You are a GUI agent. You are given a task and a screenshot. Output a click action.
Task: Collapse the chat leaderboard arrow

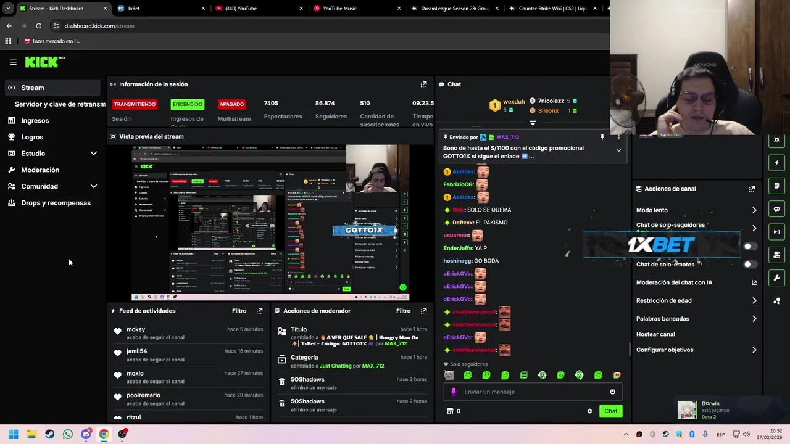click(533, 123)
